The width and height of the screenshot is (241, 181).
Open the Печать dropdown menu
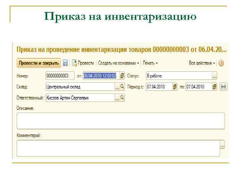[150, 63]
